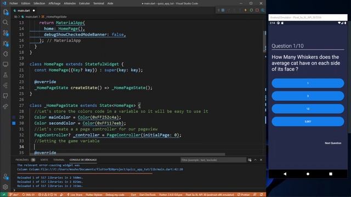
Task: Click the Dart DevTools status bar item
Action: [x=148, y=195]
